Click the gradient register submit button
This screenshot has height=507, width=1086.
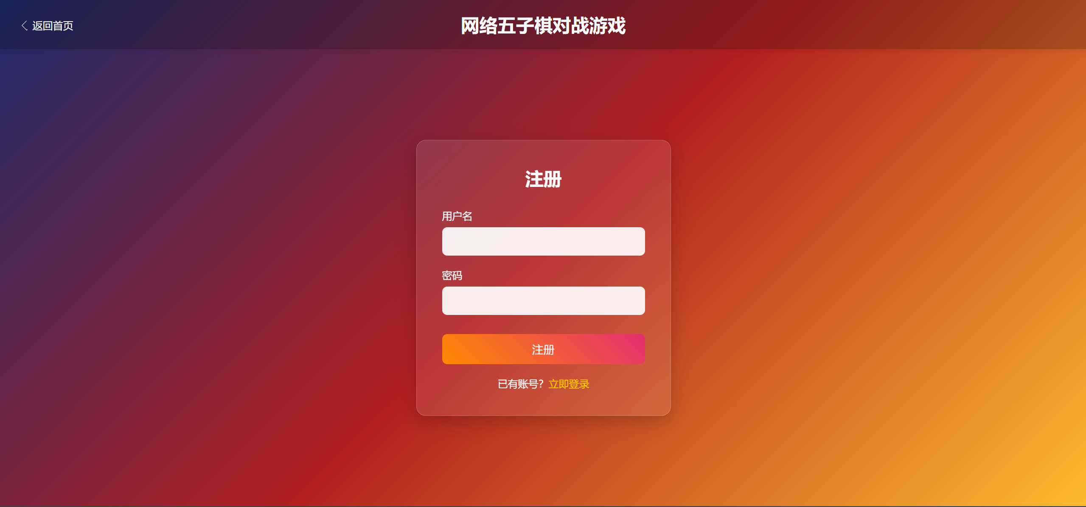pyautogui.click(x=543, y=349)
